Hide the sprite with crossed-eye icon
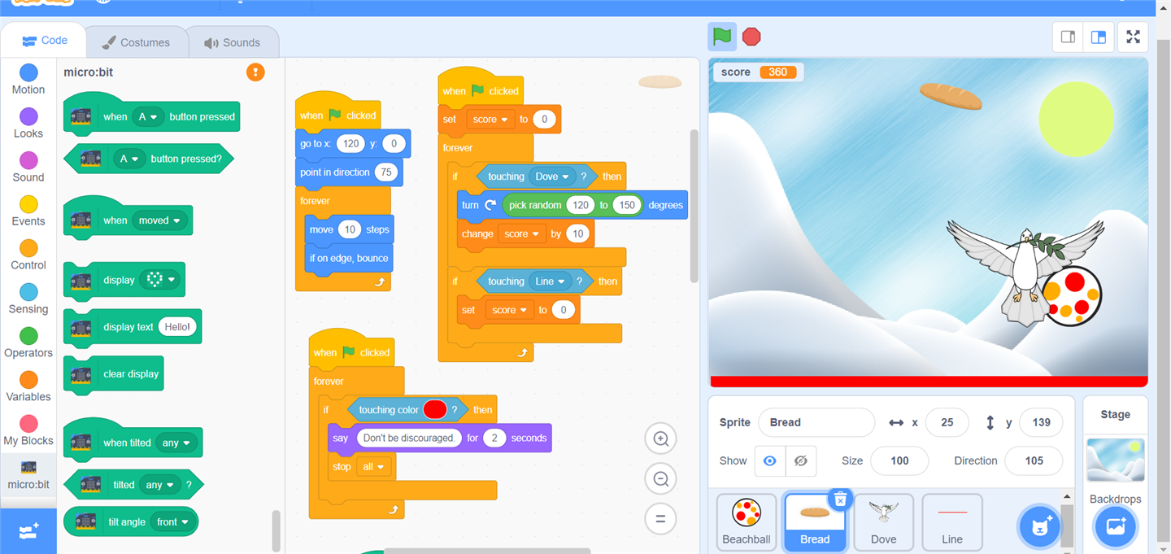The image size is (1171, 554). (x=800, y=460)
